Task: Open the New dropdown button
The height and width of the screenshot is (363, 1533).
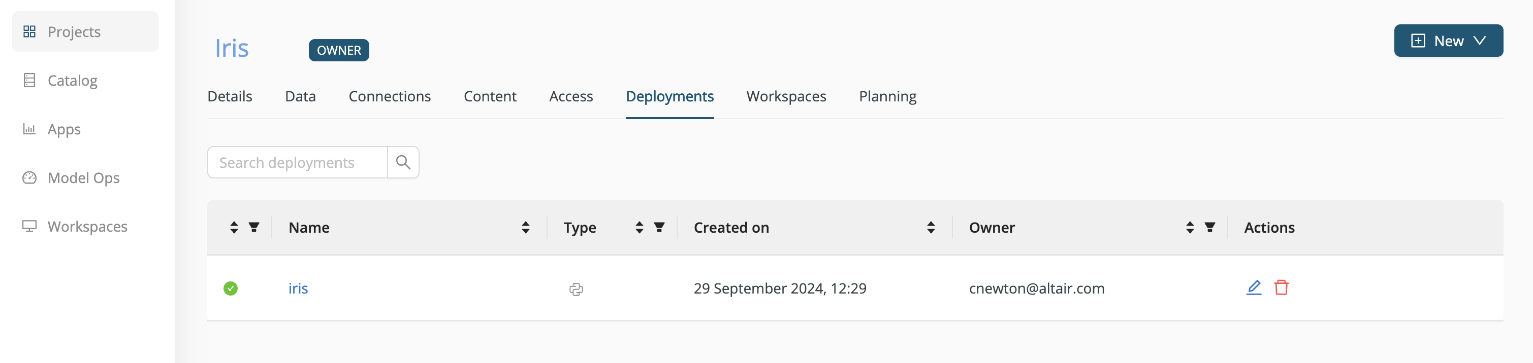Action: tap(1449, 41)
